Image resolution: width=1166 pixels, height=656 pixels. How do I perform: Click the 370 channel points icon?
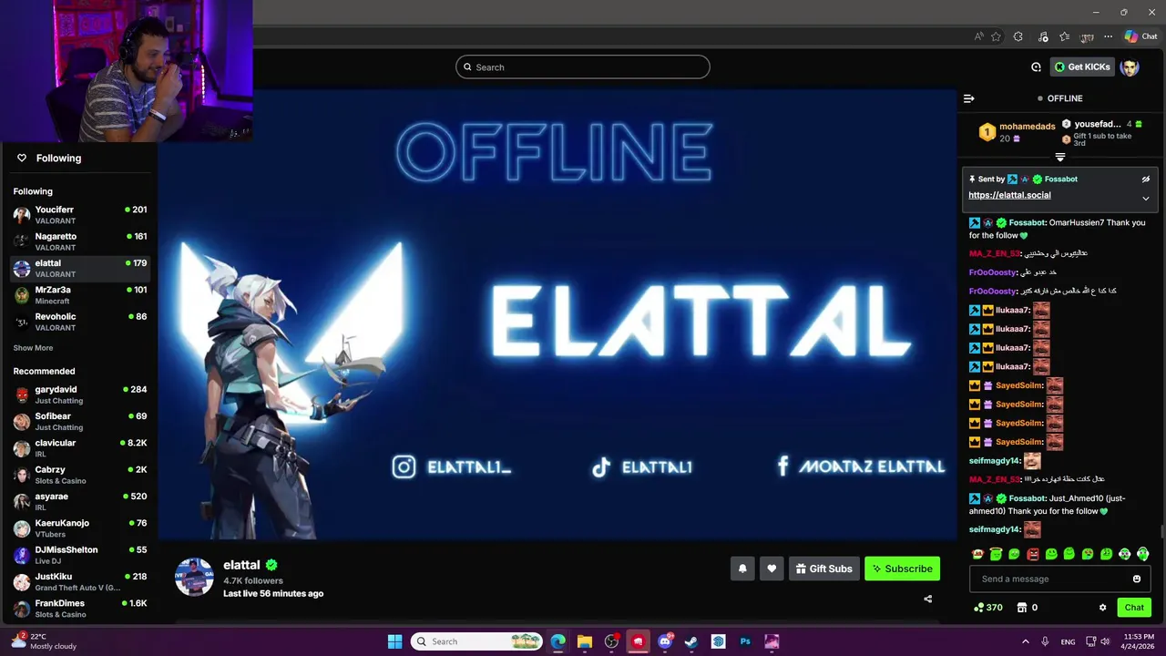[978, 608]
